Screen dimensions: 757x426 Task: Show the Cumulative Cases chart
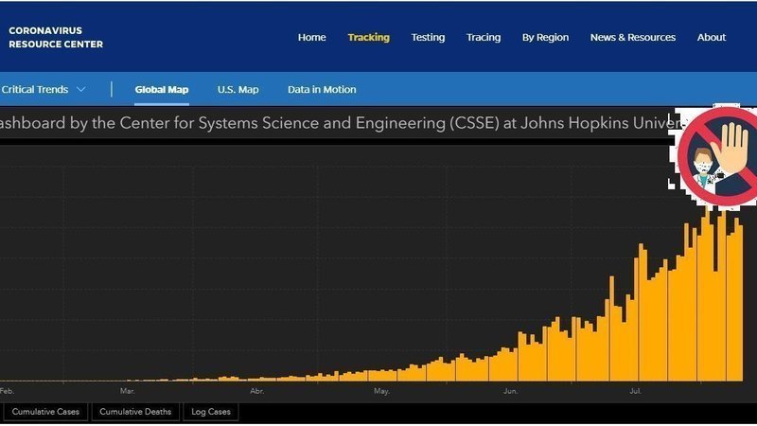[x=46, y=412]
